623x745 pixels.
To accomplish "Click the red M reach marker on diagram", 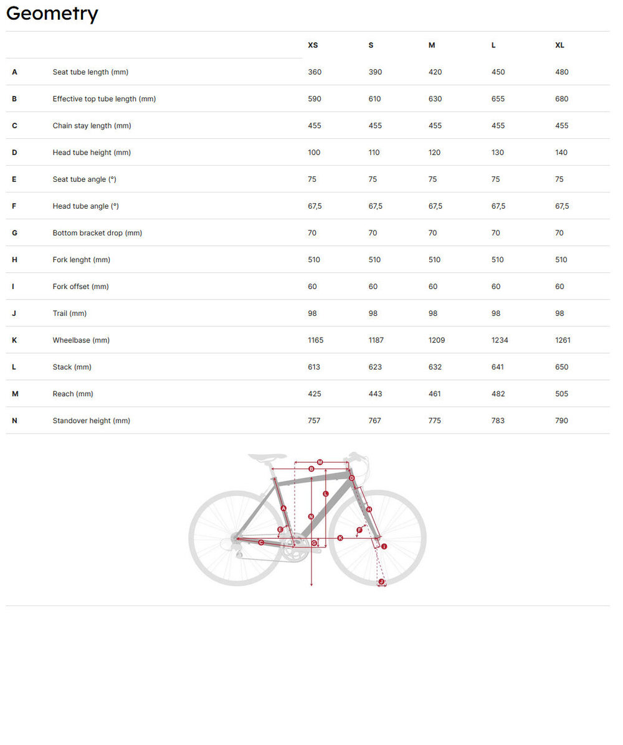I will (x=320, y=462).
